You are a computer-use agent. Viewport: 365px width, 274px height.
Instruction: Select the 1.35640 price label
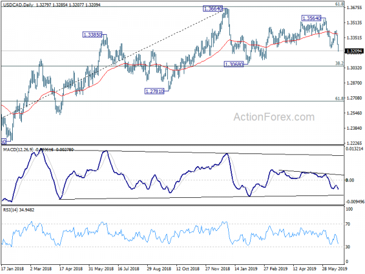click(x=311, y=18)
